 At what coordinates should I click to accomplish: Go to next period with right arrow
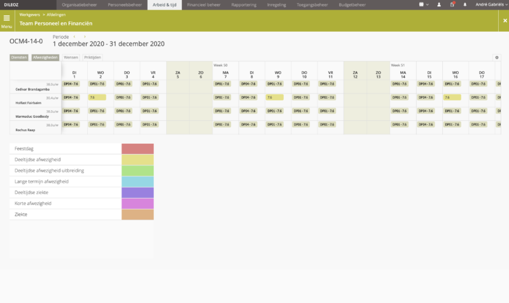(x=83, y=38)
